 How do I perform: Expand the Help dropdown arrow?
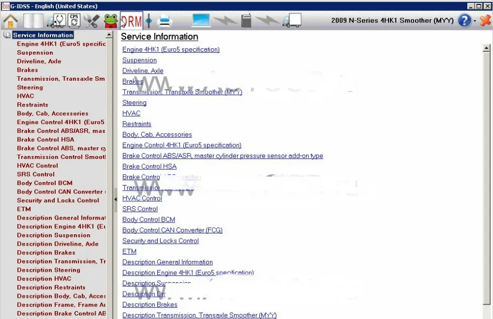[475, 21]
